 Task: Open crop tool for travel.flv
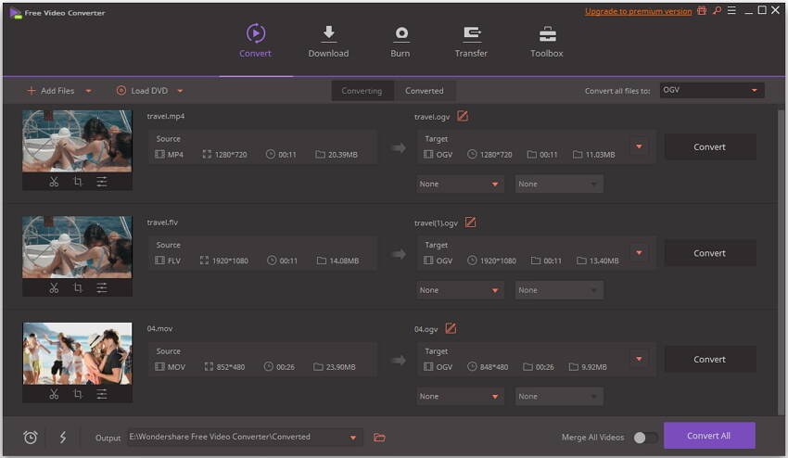tap(78, 287)
